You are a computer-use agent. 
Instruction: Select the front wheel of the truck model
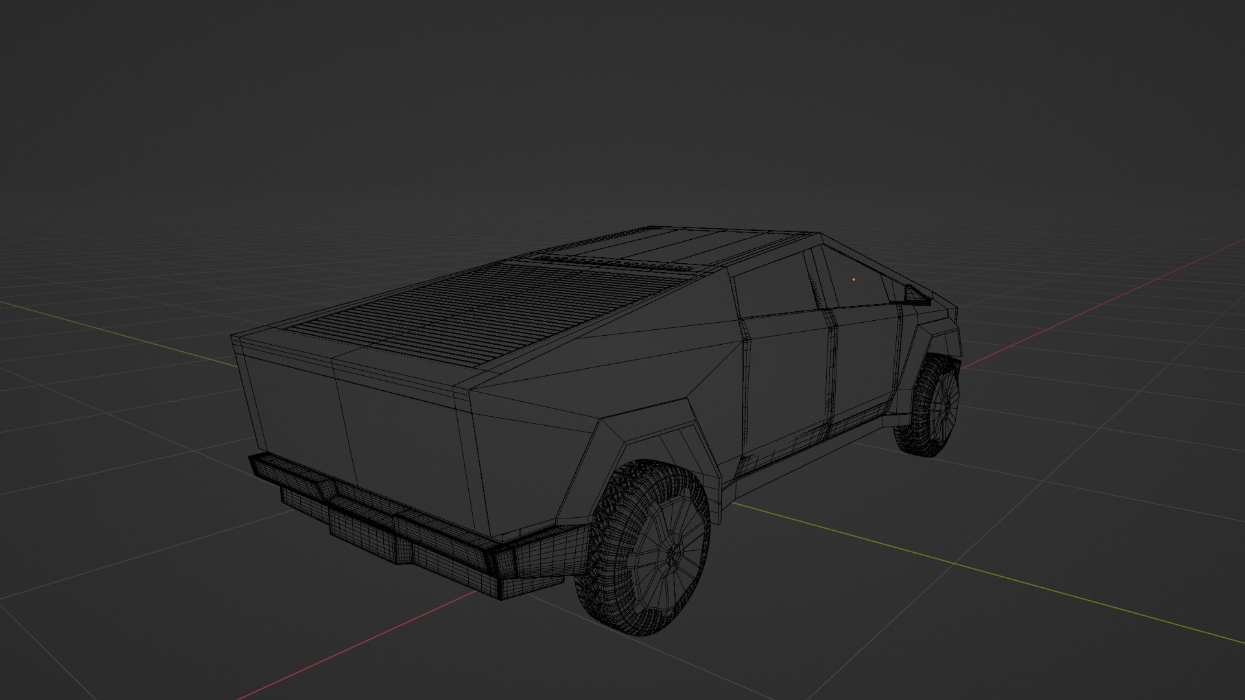[x=927, y=406]
